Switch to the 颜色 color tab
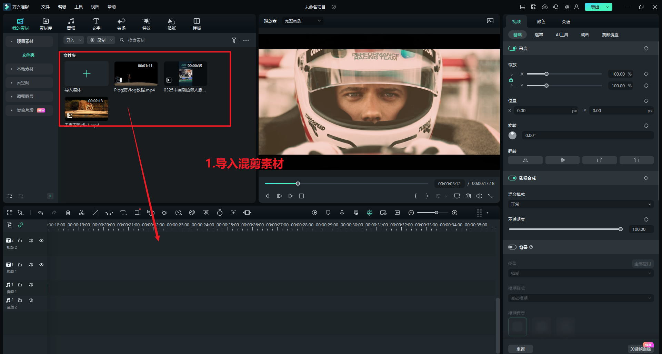This screenshot has height=354, width=662. coord(541,22)
